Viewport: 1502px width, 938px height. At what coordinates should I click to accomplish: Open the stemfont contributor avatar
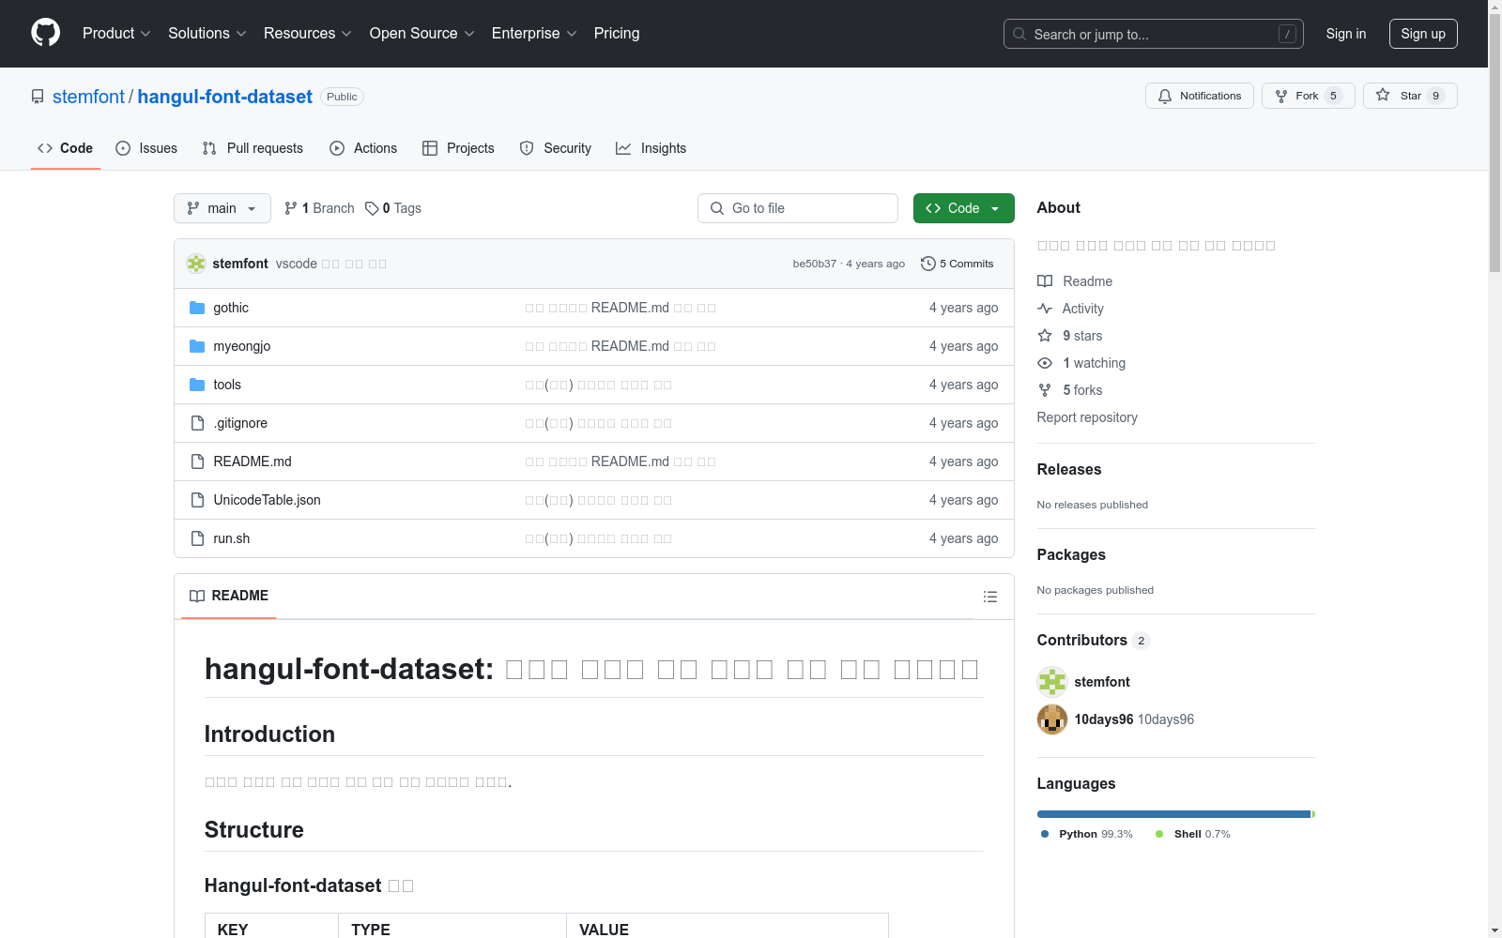[x=1052, y=682]
